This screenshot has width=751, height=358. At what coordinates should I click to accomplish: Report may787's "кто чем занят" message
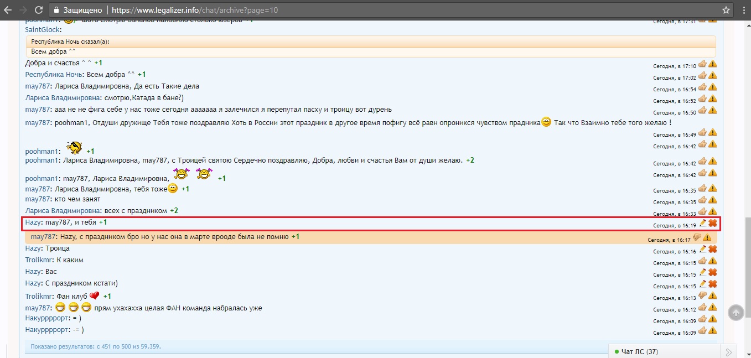(712, 200)
